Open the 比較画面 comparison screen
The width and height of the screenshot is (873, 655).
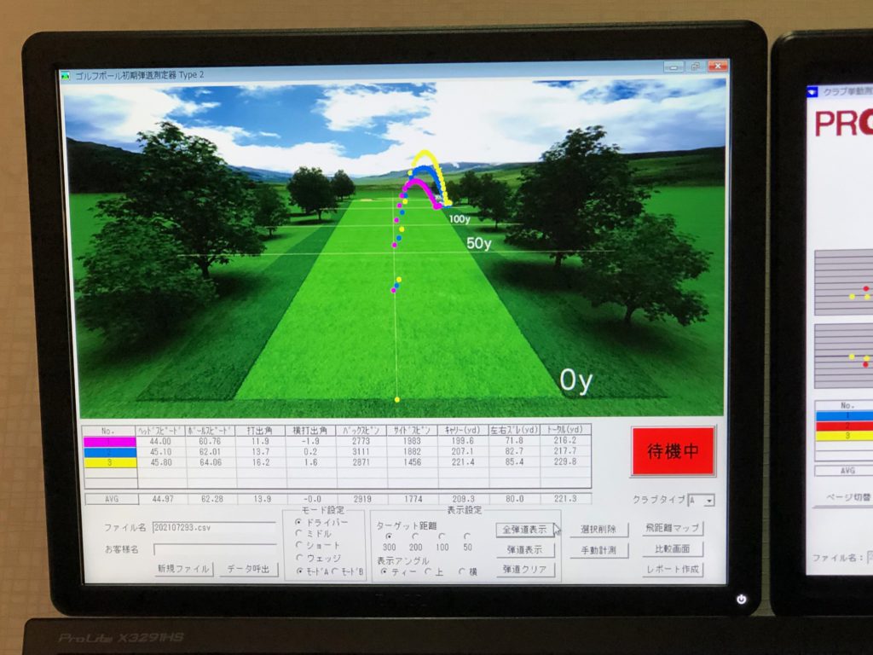pos(673,549)
